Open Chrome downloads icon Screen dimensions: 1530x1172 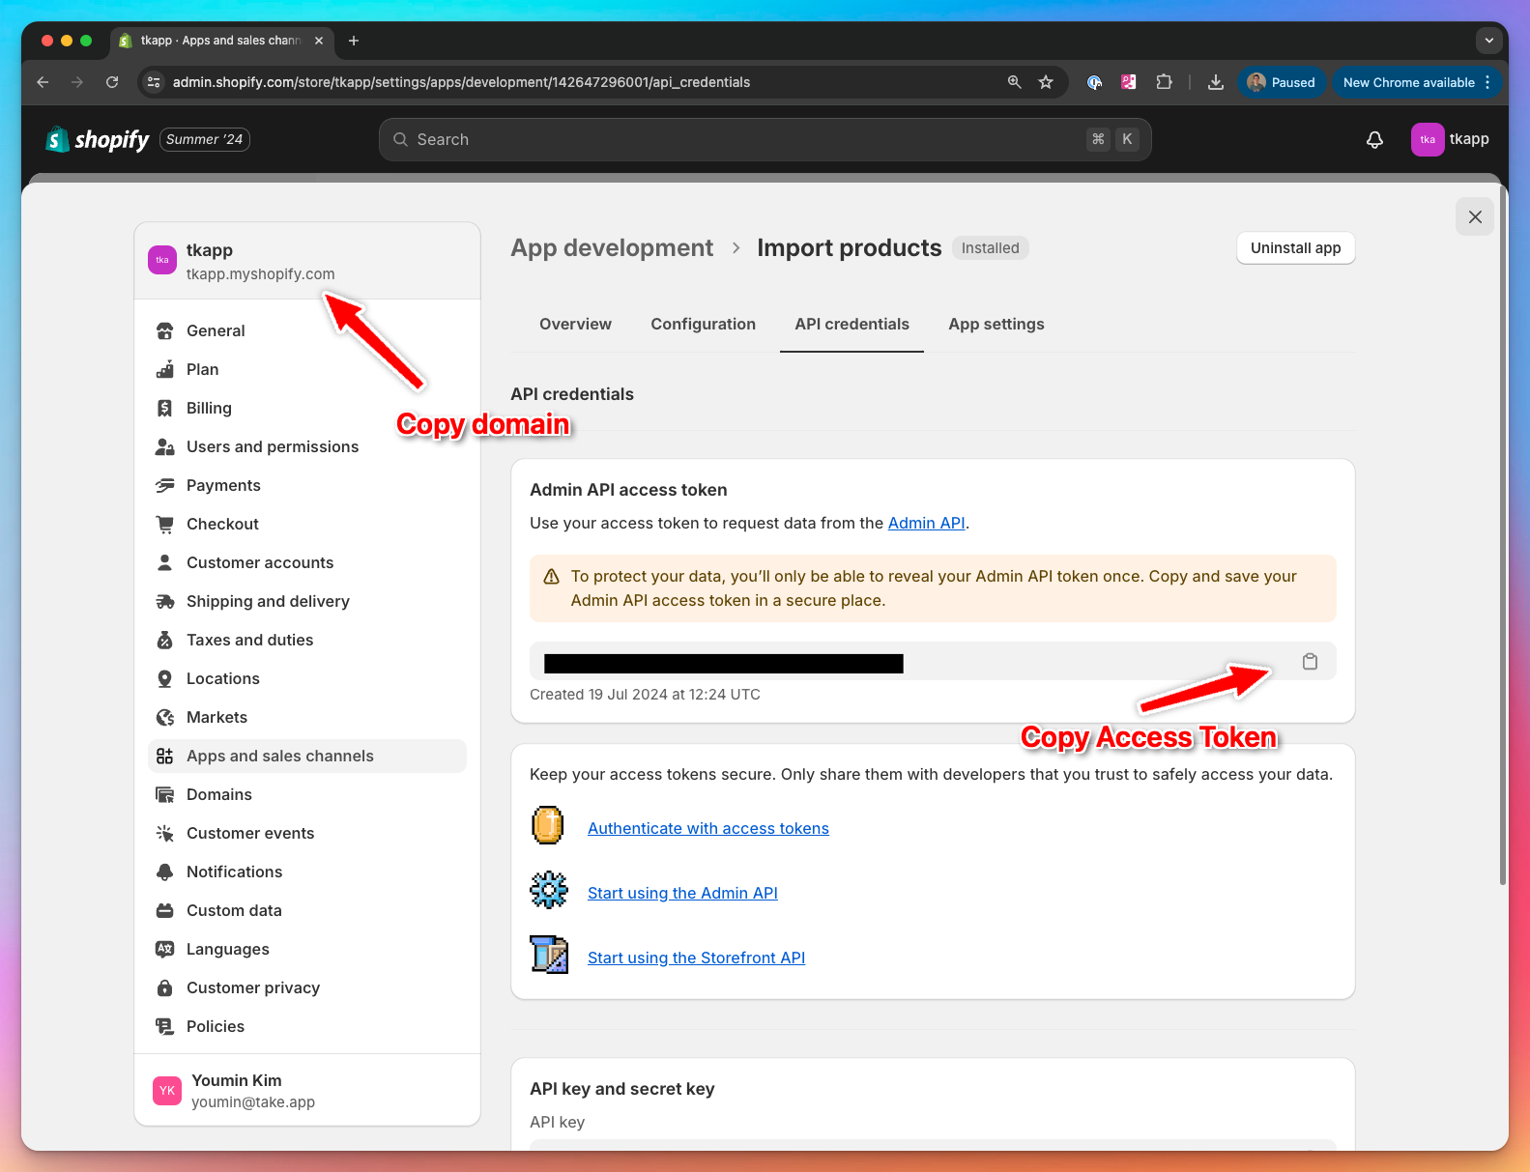pos(1216,82)
